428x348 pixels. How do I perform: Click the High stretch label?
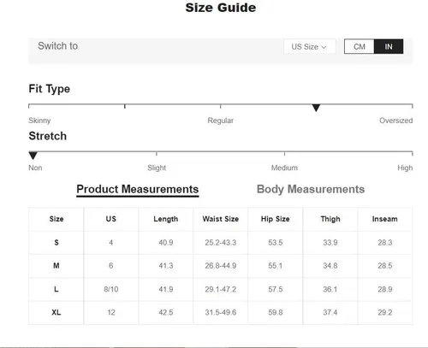point(405,168)
